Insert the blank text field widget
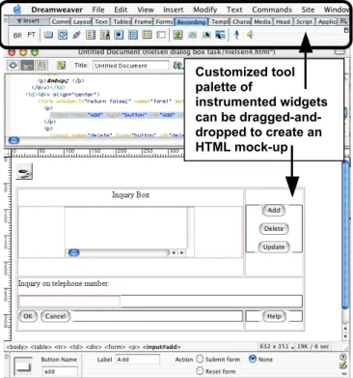The height and width of the screenshot is (378, 353). pyautogui.click(x=161, y=35)
